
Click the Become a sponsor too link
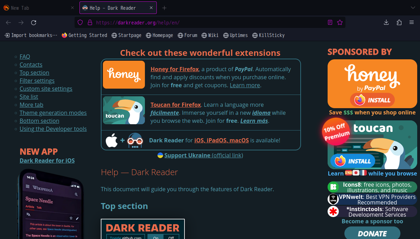click(372, 221)
